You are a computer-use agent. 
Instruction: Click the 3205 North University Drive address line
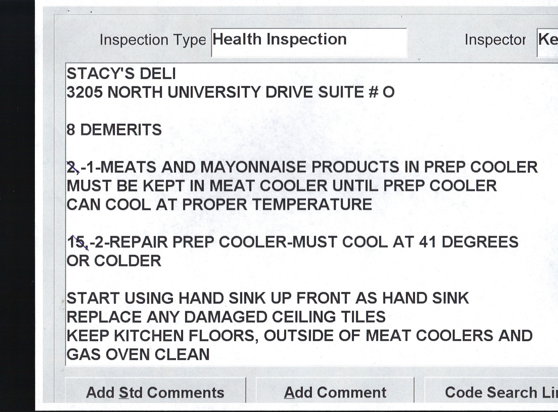(230, 92)
